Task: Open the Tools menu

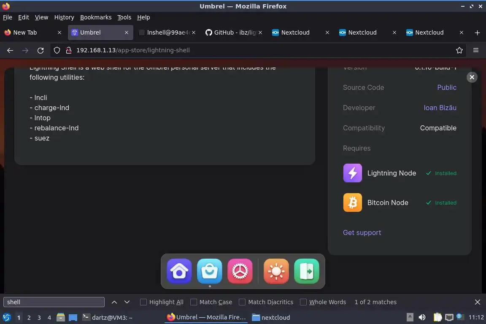Action: 124,17
